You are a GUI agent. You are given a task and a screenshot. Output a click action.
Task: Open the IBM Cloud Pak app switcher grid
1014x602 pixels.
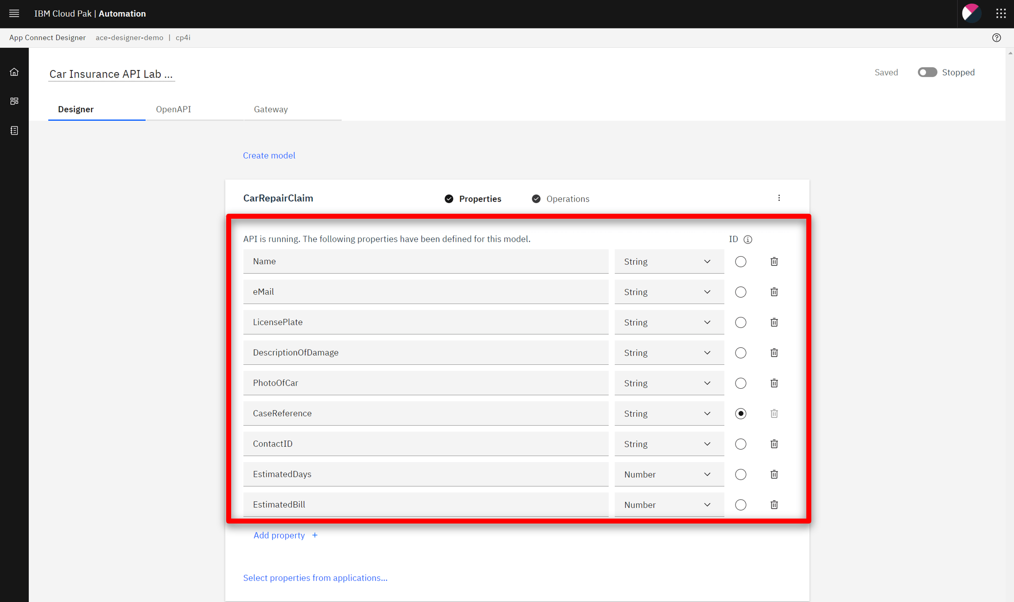pyautogui.click(x=1001, y=14)
